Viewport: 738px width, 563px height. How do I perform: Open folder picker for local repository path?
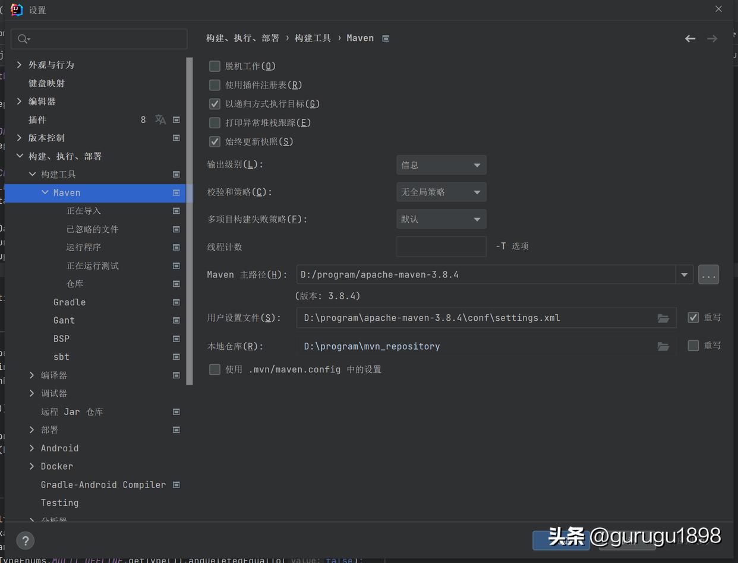(663, 346)
